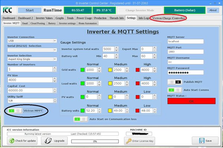Click the Battery volts Low 48.00 field
The width and height of the screenshot is (223, 148).
coord(147,110)
